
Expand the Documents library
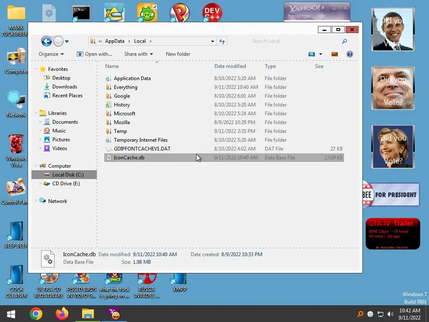[x=40, y=122]
